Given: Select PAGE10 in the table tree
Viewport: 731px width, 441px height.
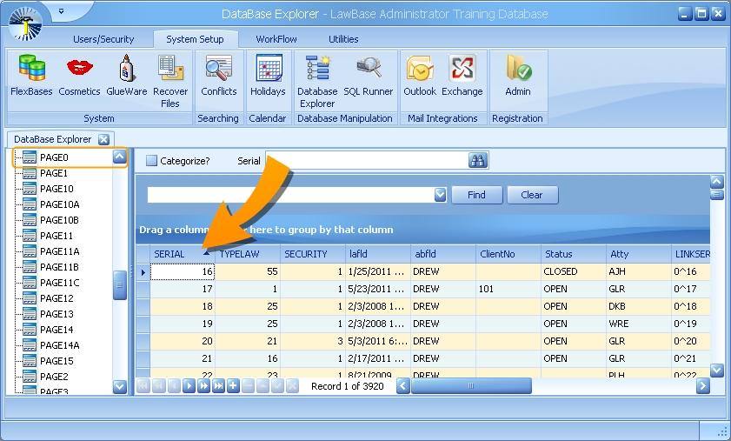Looking at the screenshot, I should point(56,189).
